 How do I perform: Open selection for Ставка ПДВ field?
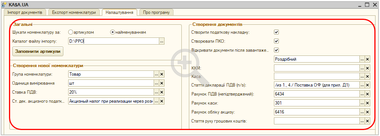coord(157,92)
